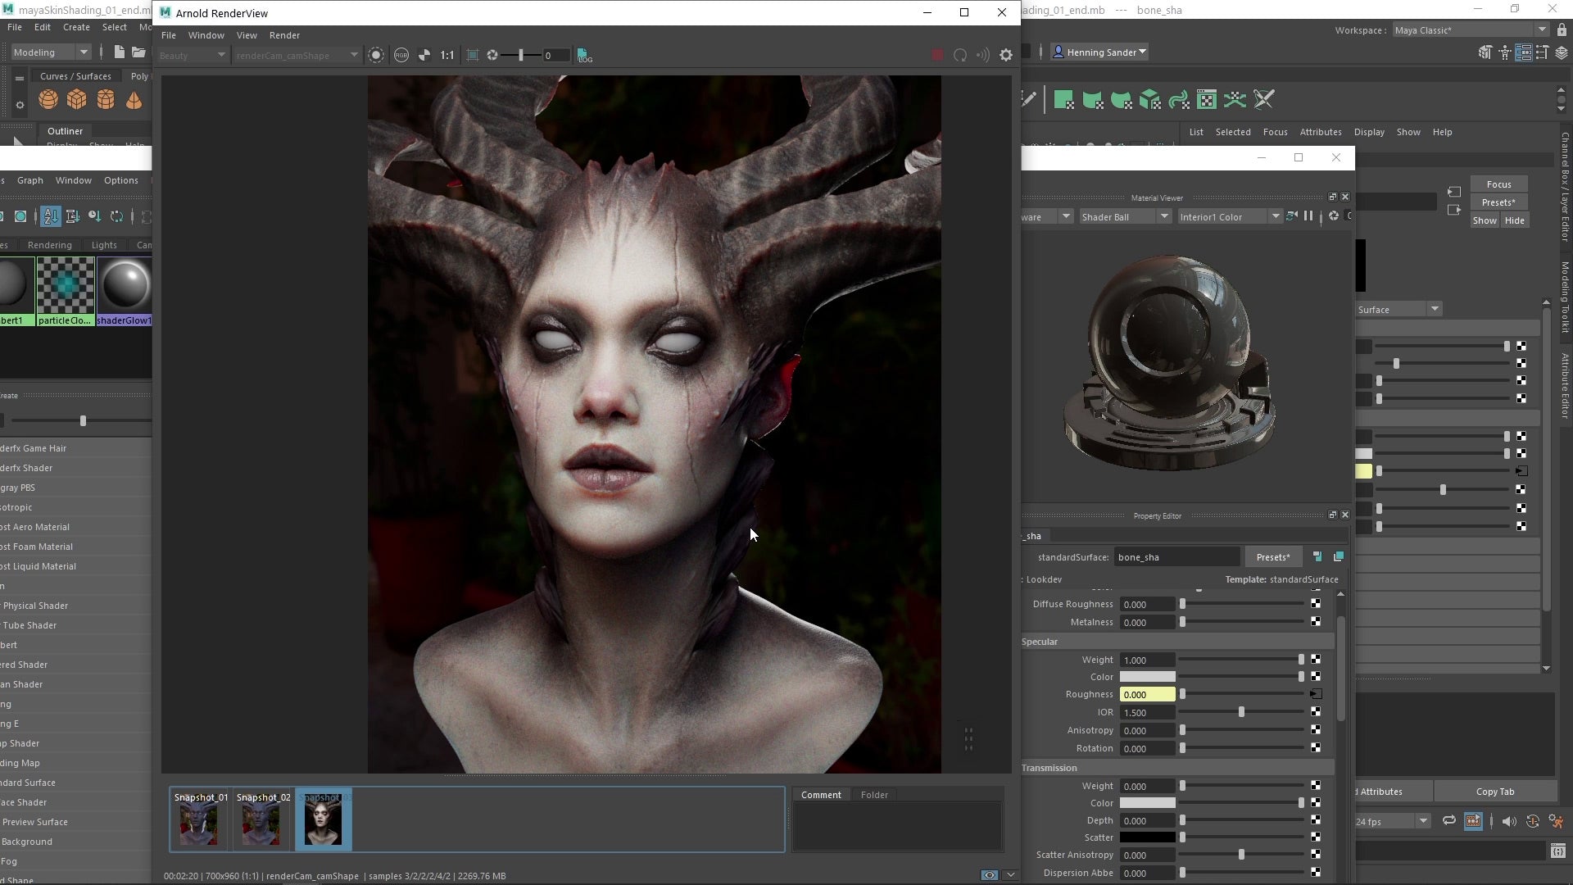Select the polygon cone shelf icon

[x=134, y=100]
